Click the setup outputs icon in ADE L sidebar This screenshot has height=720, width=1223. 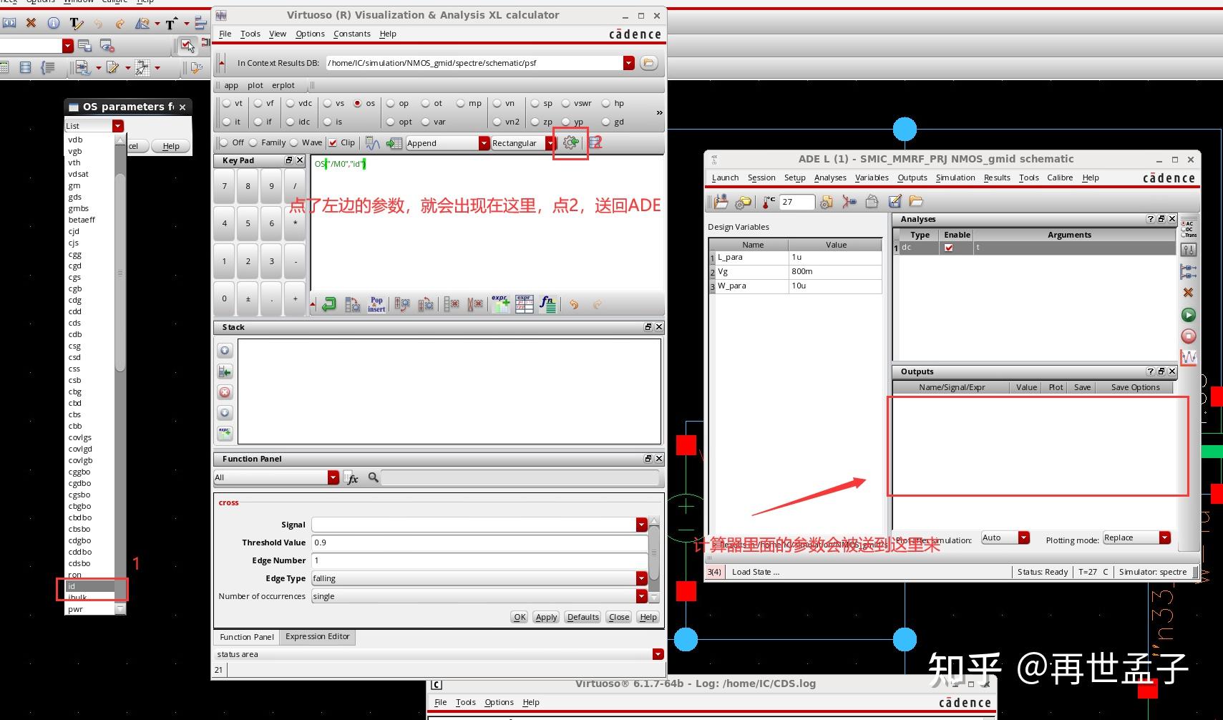pos(1188,271)
